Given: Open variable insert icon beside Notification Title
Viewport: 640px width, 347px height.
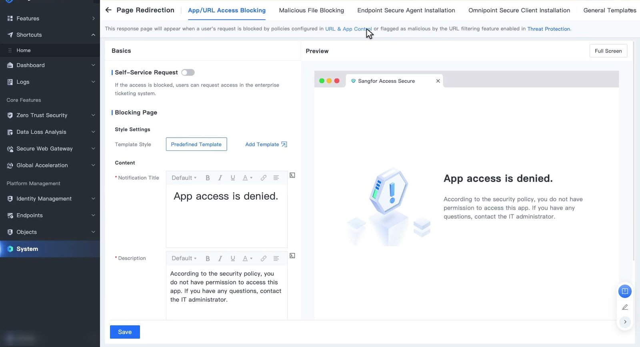Looking at the screenshot, I should point(292,175).
